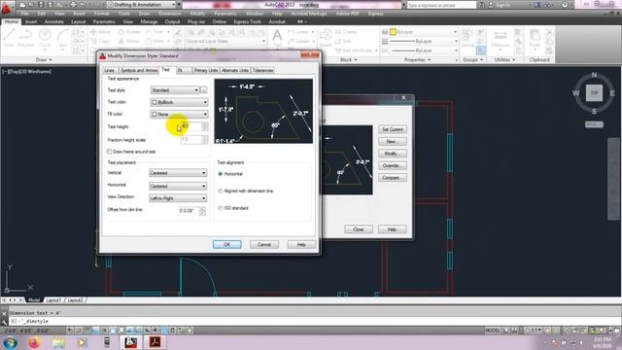Image resolution: width=622 pixels, height=350 pixels.
Task: Click the large Text (A) annotation tool
Action: point(277,38)
